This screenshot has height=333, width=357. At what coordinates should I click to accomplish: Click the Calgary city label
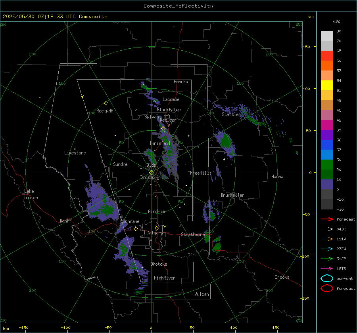[x=155, y=233]
